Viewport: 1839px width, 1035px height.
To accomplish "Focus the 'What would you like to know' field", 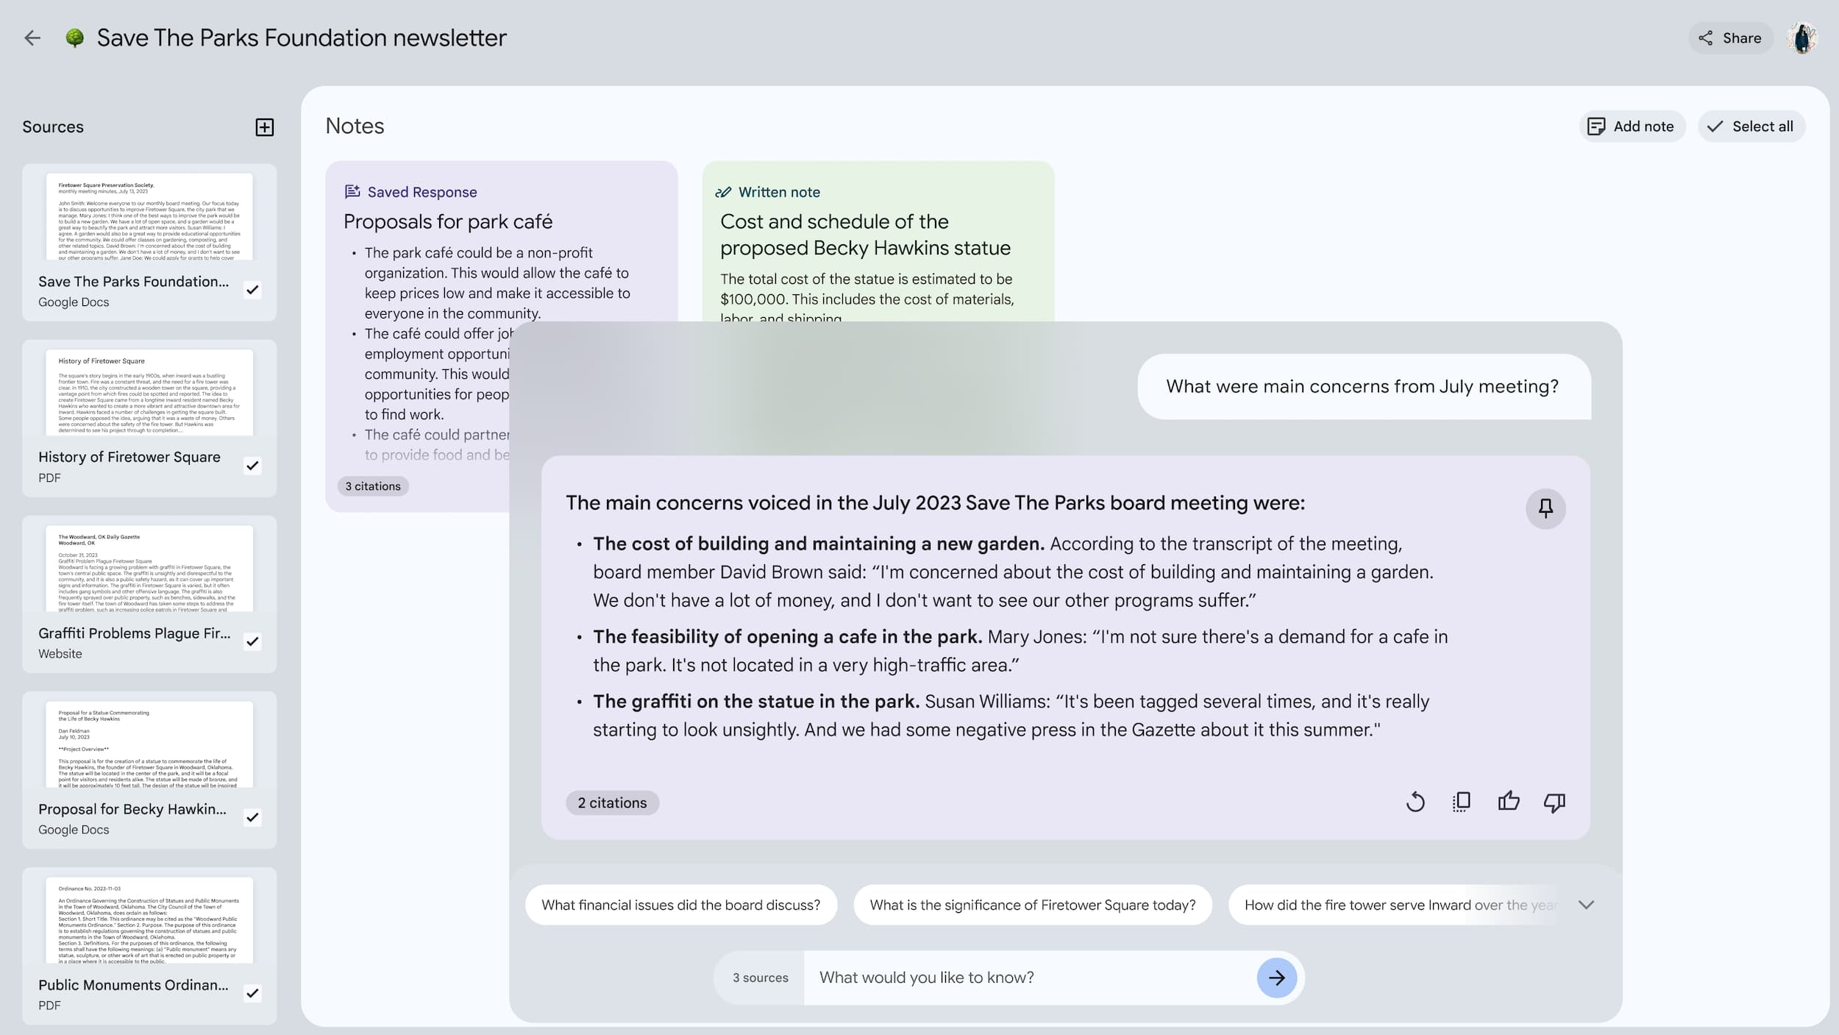I will [1030, 978].
